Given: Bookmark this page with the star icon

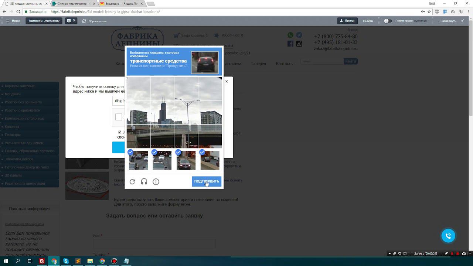Looking at the screenshot, I should tap(429, 11).
